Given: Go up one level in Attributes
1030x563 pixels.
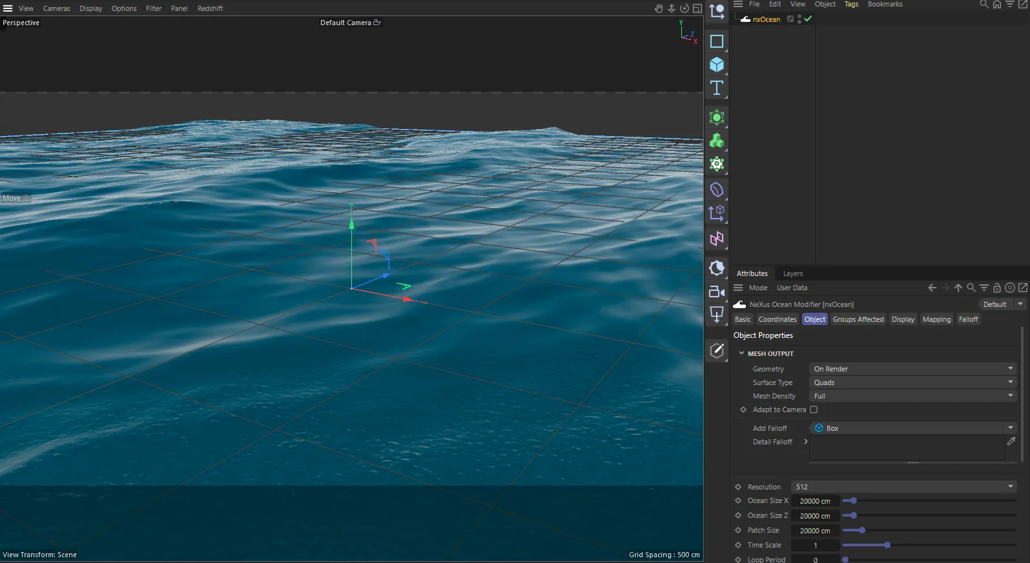Looking at the screenshot, I should click(x=958, y=288).
